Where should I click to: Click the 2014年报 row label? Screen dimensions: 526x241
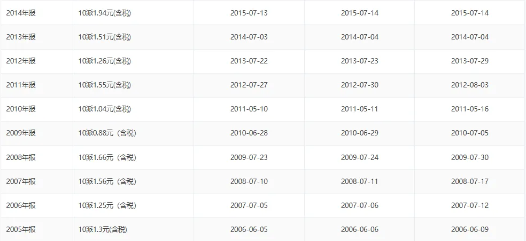click(21, 13)
